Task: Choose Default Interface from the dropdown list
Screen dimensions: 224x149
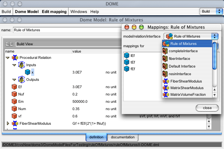Action: (187, 66)
